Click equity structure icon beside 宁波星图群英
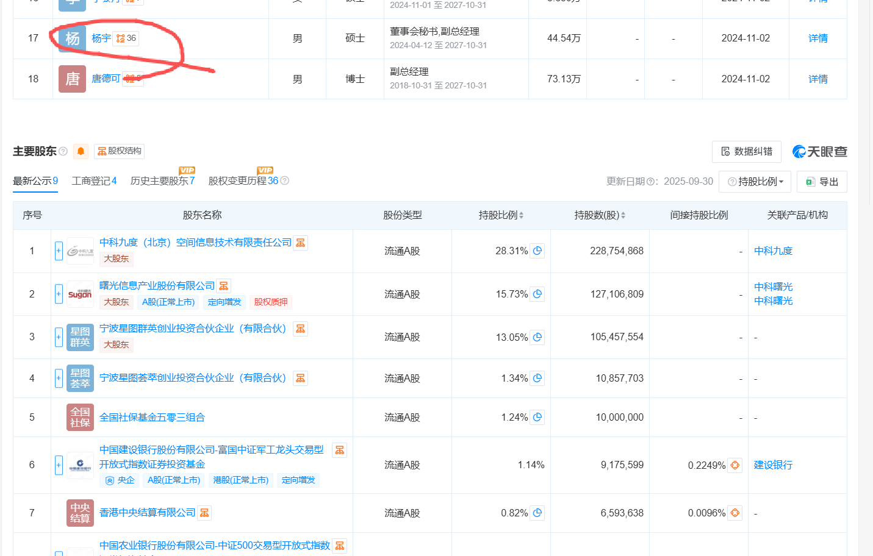 (300, 329)
